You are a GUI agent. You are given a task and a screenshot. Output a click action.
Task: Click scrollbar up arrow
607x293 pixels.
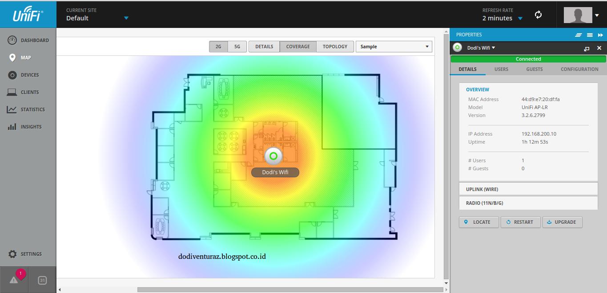(446, 31)
